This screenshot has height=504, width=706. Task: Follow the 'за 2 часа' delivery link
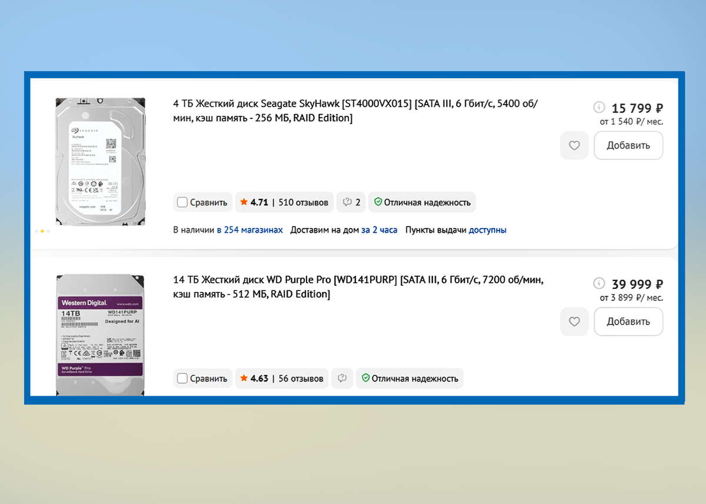coord(379,230)
